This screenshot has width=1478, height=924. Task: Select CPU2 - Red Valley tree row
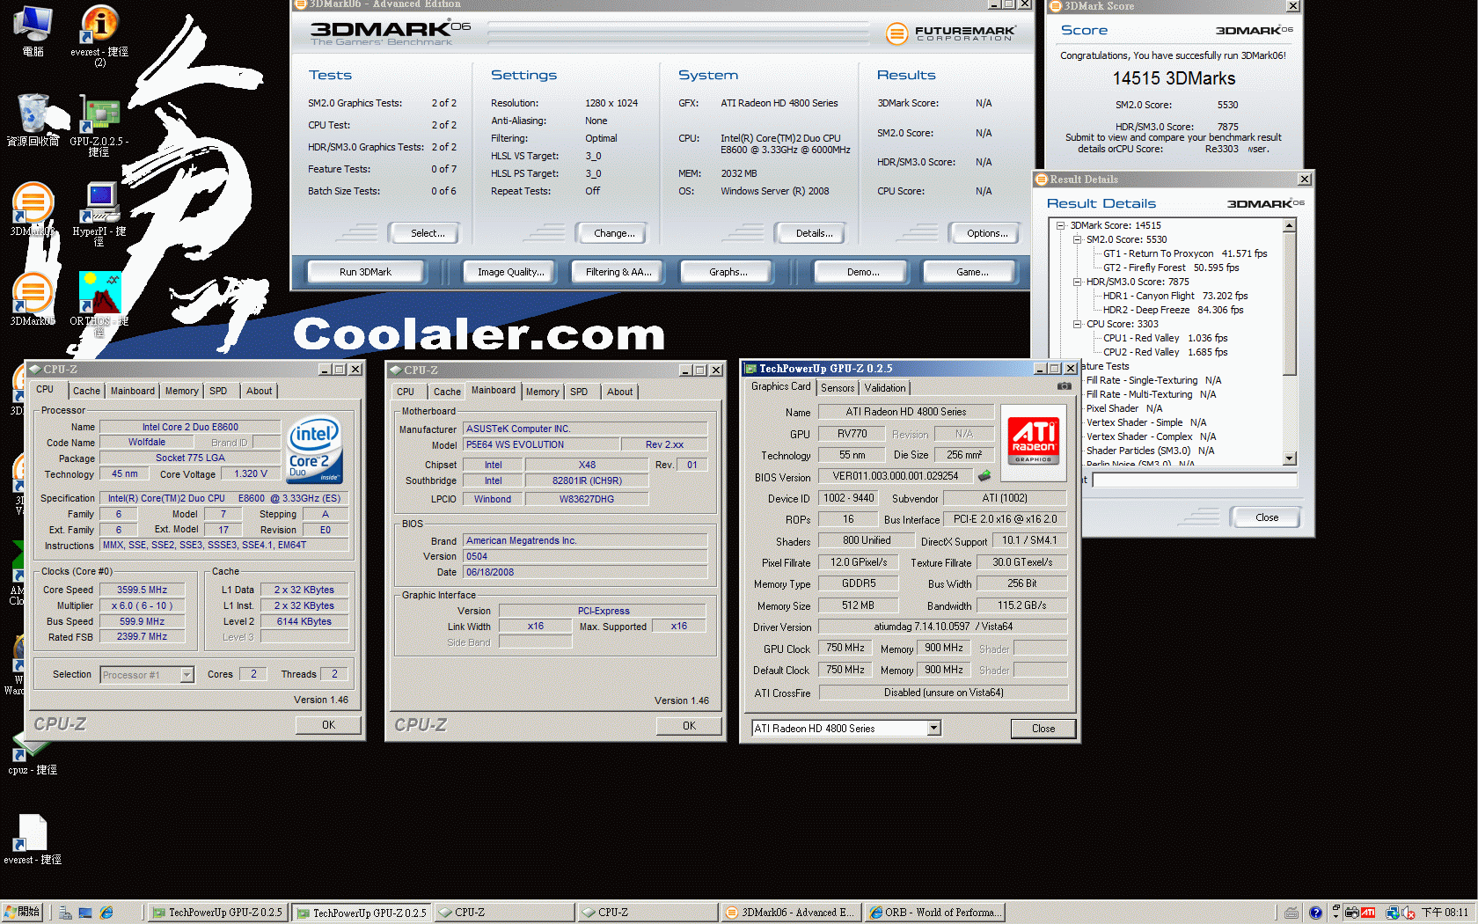tap(1165, 352)
